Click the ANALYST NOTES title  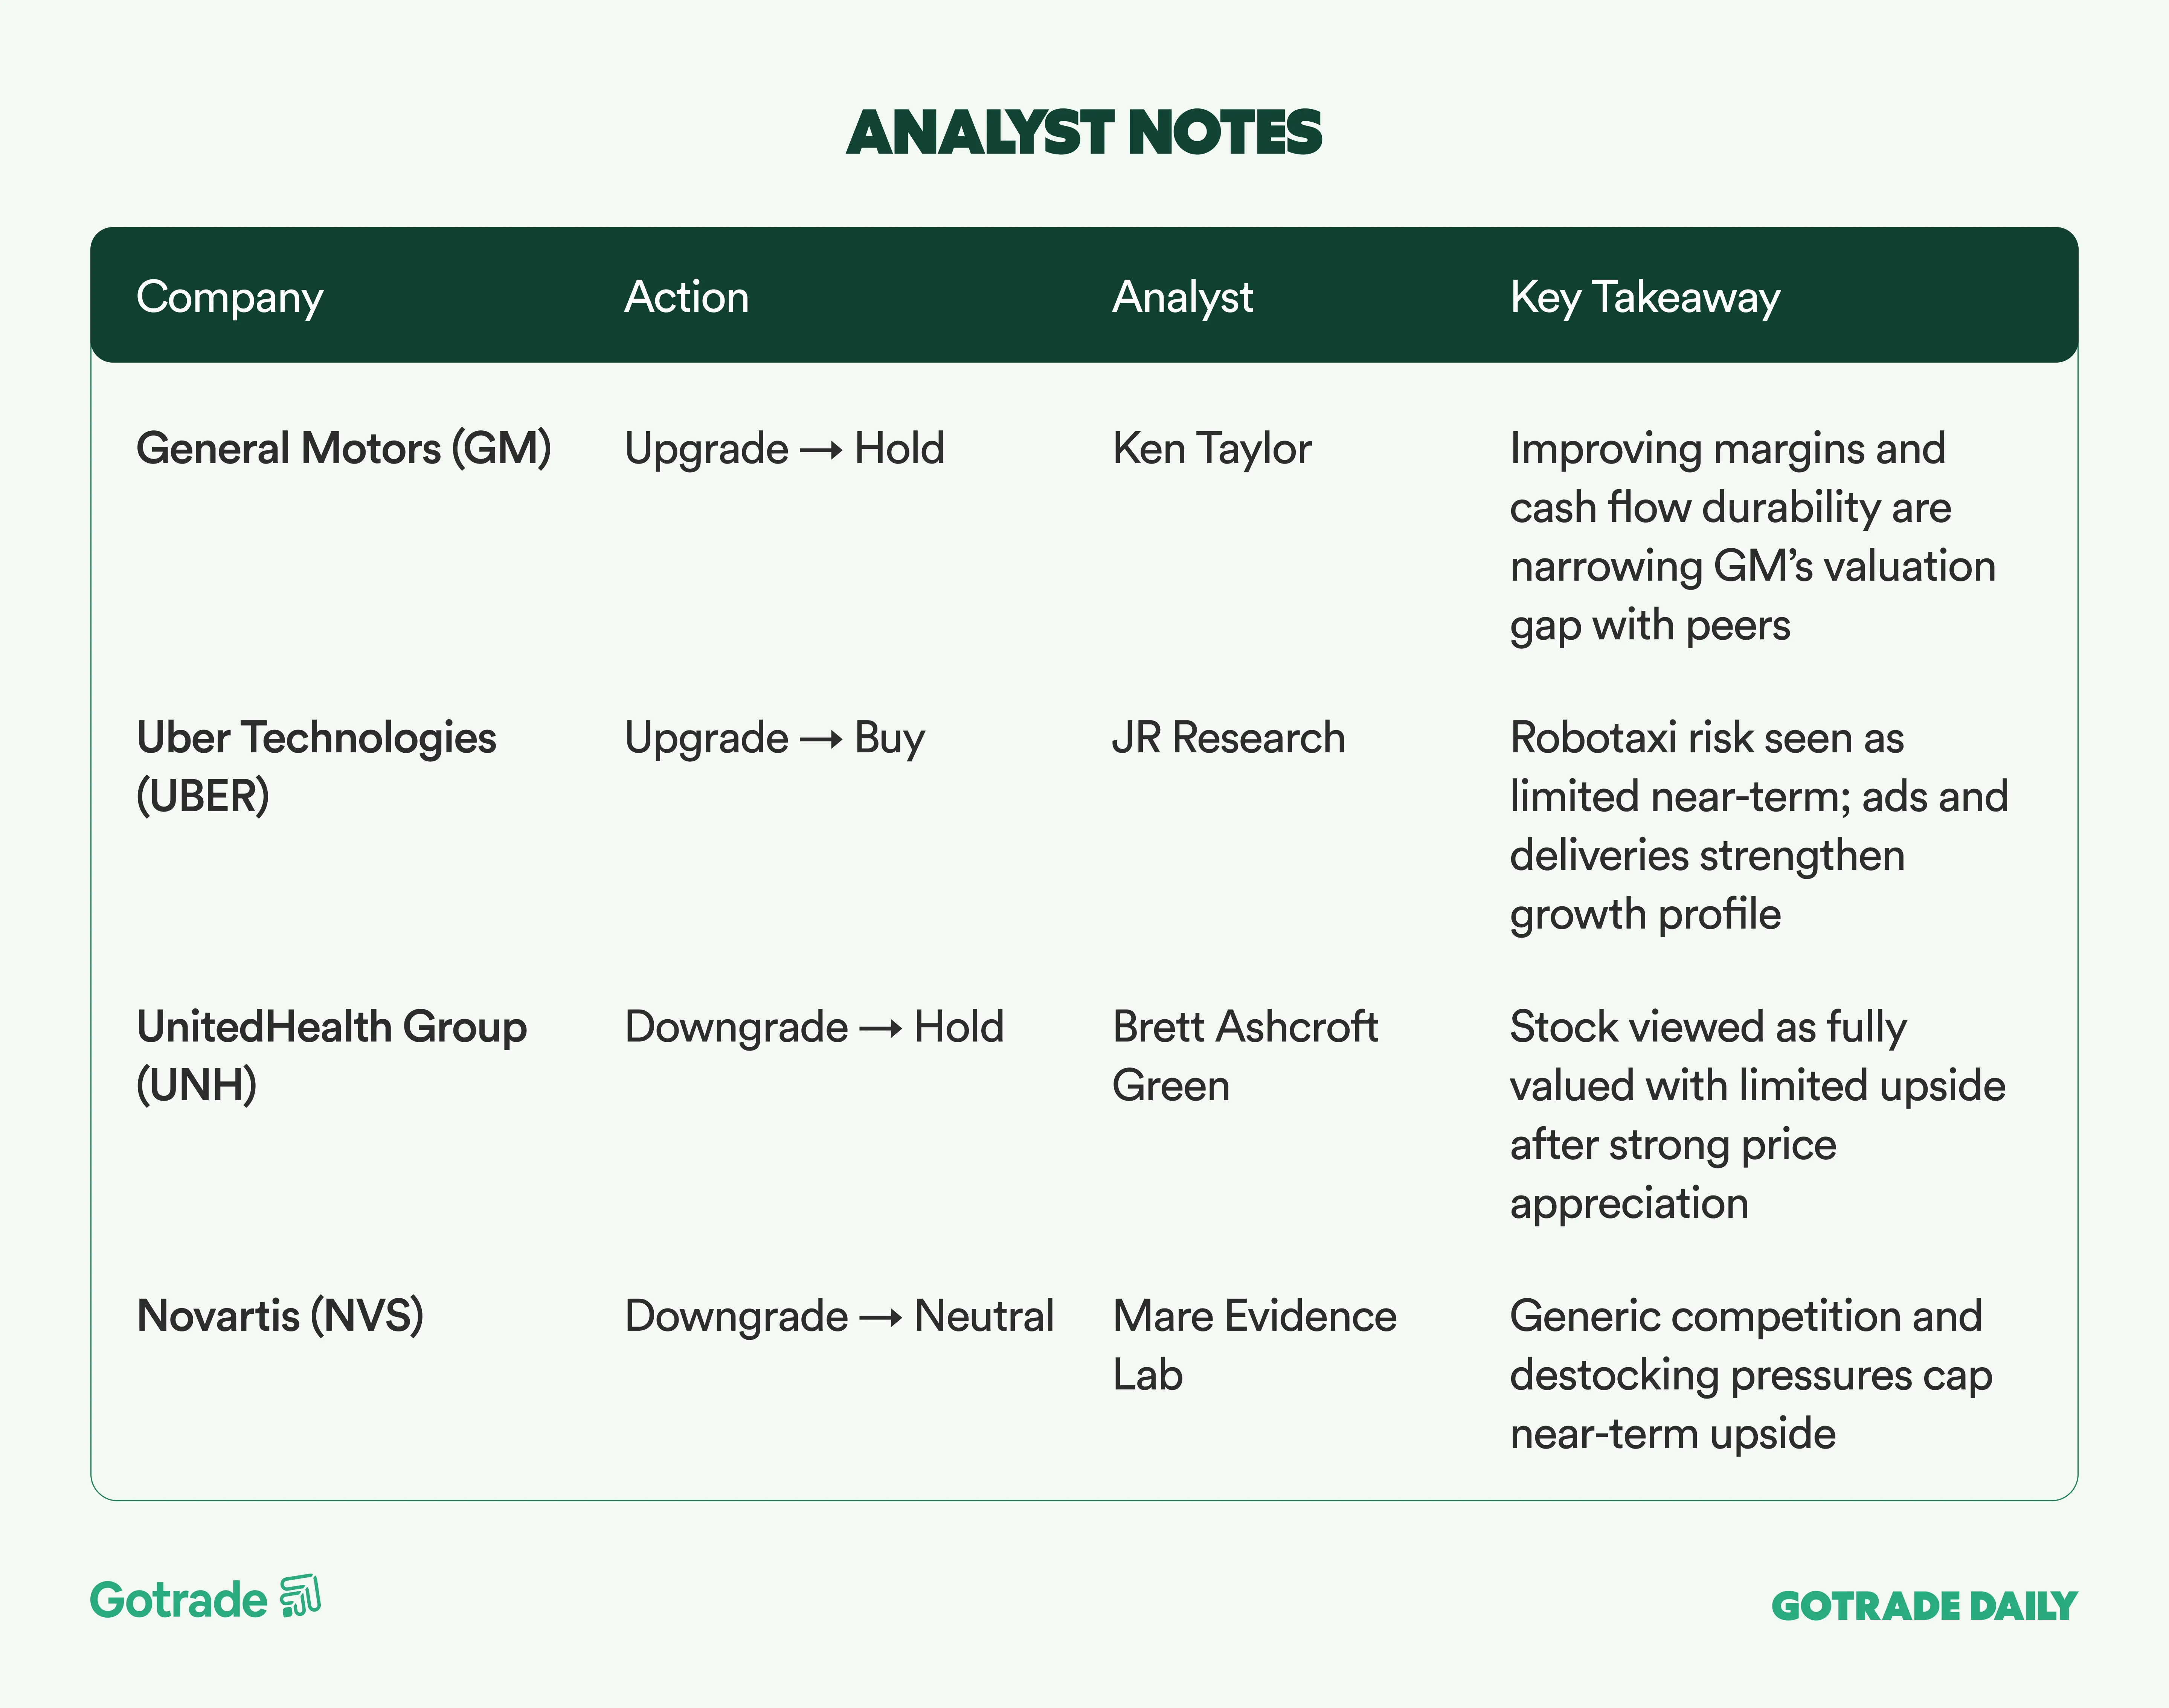1084,133
